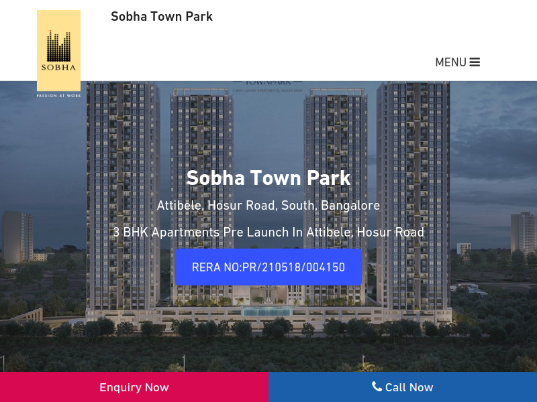Select the large Sobha Town Park hero heading
Image resolution: width=537 pixels, height=402 pixels.
click(x=268, y=178)
